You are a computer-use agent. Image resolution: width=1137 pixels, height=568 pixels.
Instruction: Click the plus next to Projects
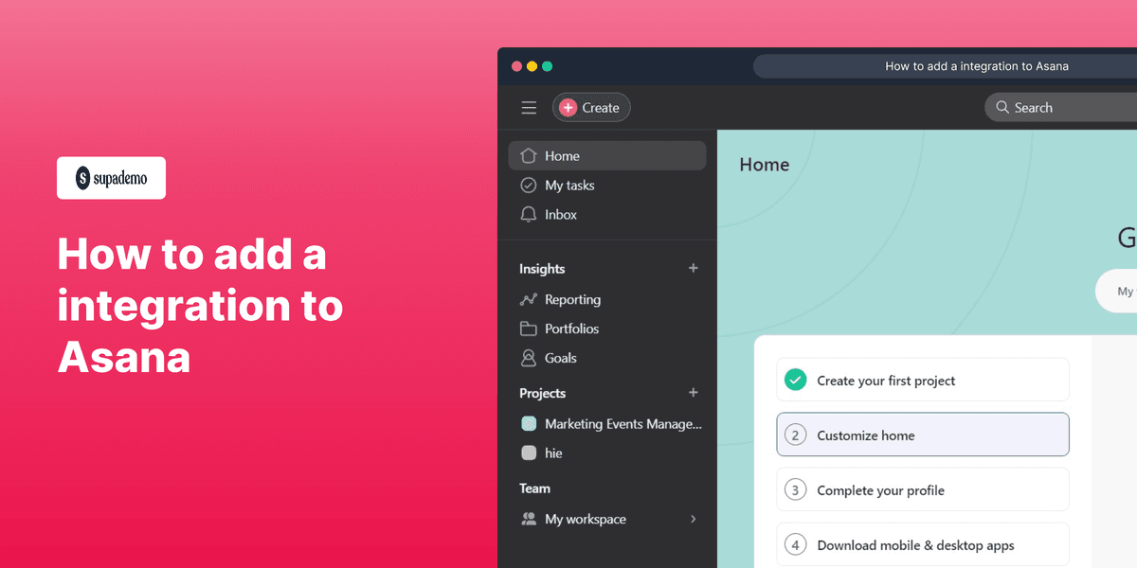point(693,393)
